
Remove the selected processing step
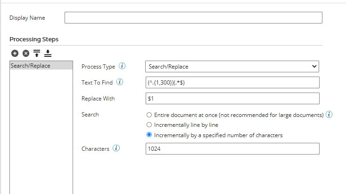(25, 54)
